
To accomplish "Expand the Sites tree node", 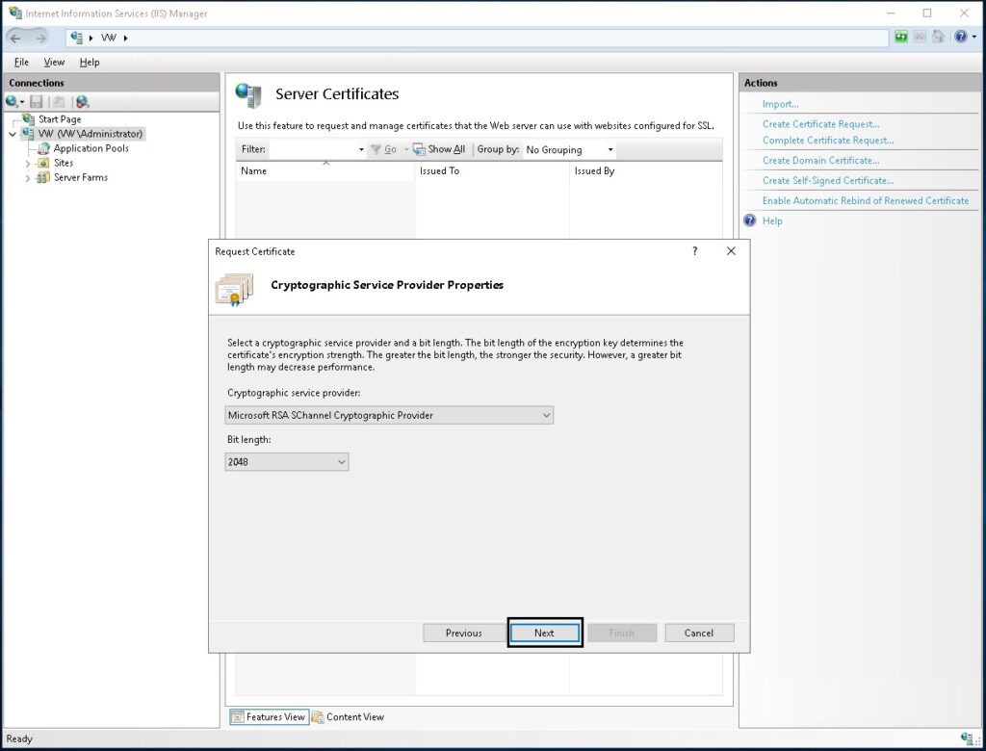I will coord(28,164).
